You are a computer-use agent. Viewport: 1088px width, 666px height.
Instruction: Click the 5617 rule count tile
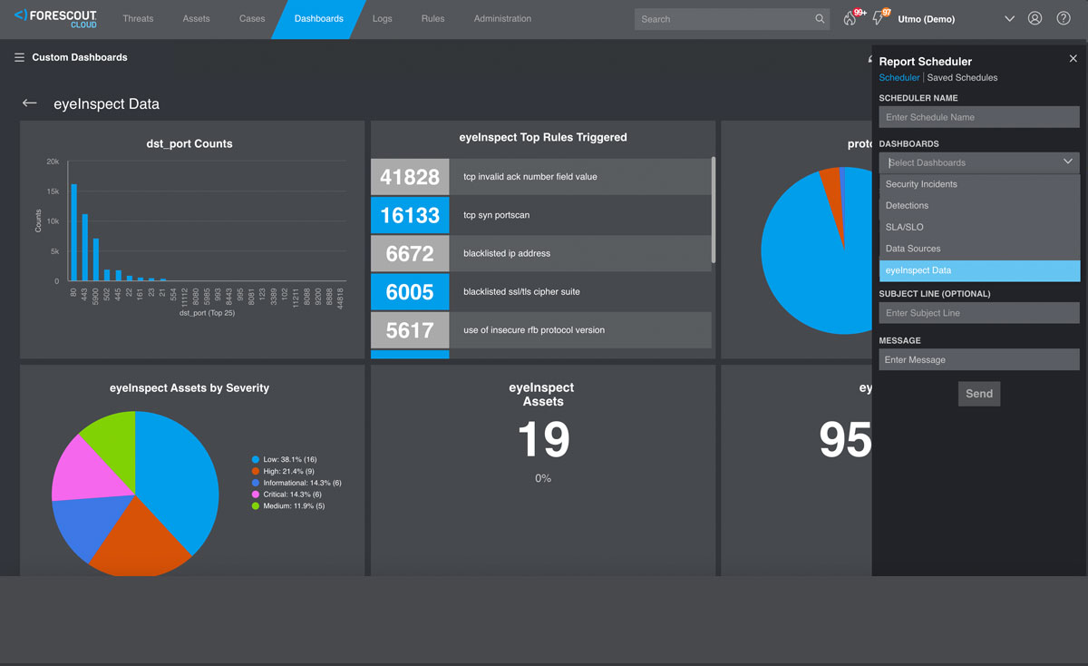pyautogui.click(x=410, y=330)
